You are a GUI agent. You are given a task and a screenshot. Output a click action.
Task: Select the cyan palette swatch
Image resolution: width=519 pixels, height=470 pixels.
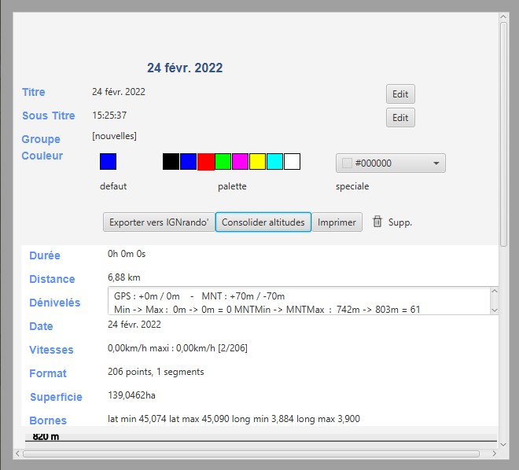pos(274,162)
